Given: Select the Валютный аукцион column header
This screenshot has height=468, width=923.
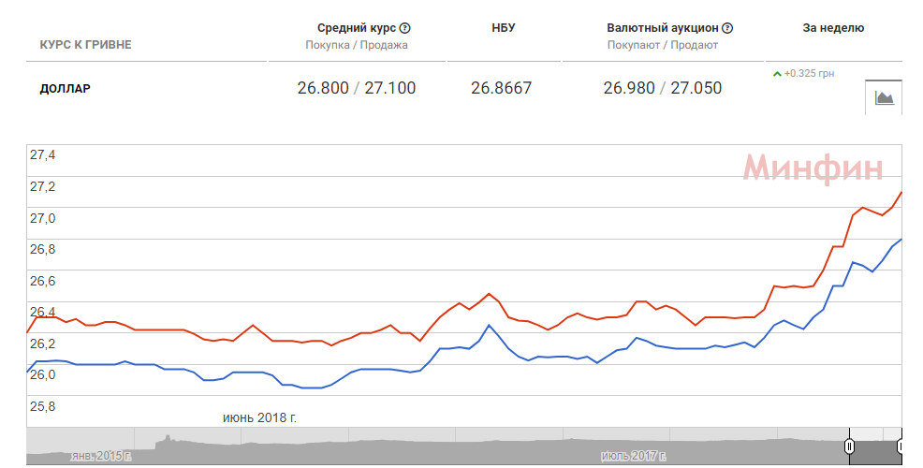Looking at the screenshot, I should click(x=663, y=28).
